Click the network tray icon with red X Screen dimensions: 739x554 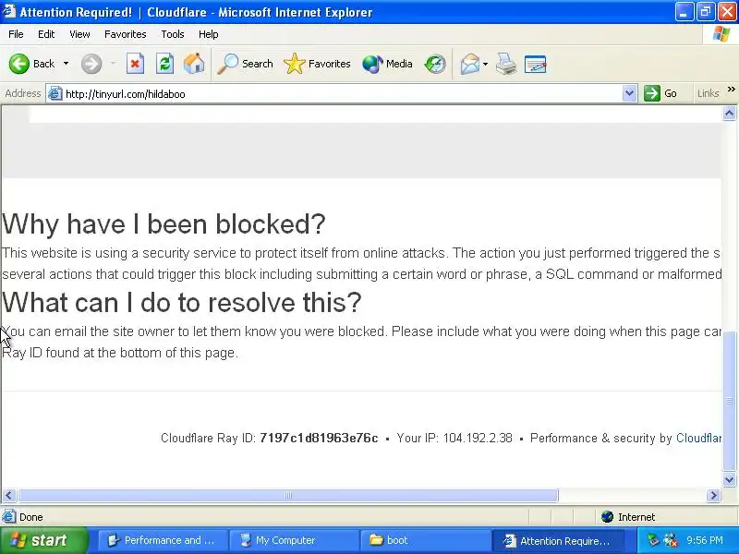(671, 540)
